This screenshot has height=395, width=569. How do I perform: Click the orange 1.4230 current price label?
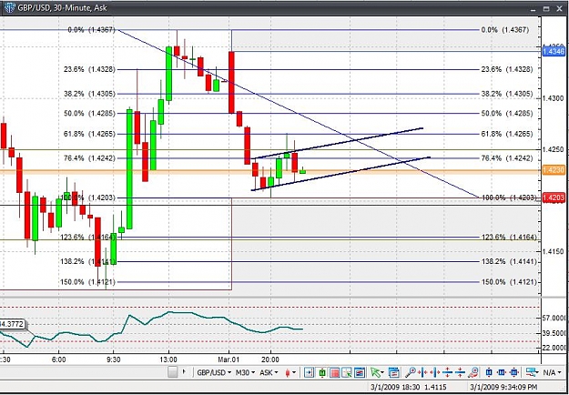pyautogui.click(x=554, y=170)
